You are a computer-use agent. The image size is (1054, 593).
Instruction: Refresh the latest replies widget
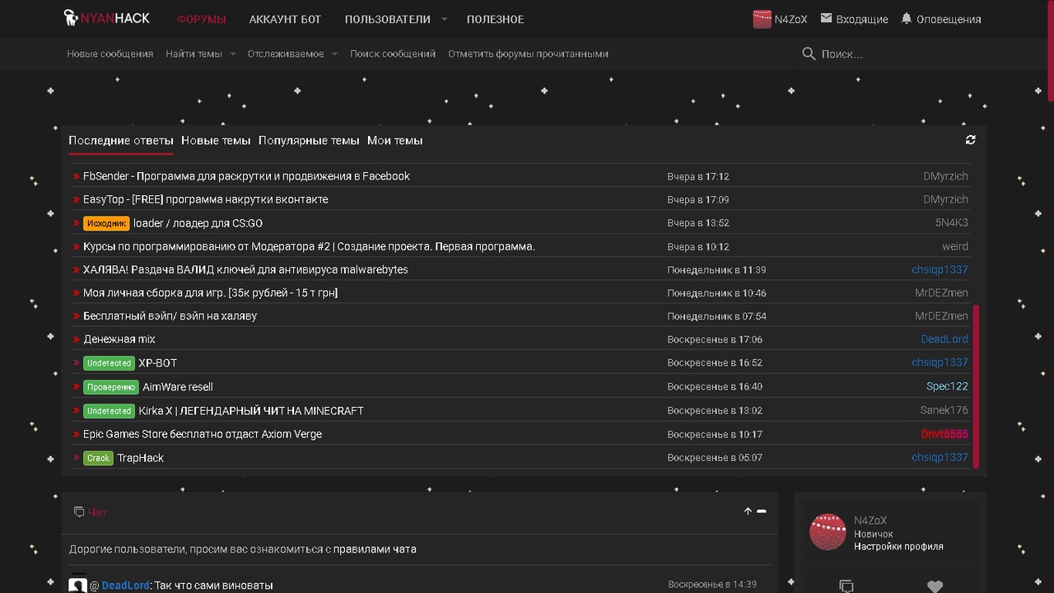click(x=971, y=140)
